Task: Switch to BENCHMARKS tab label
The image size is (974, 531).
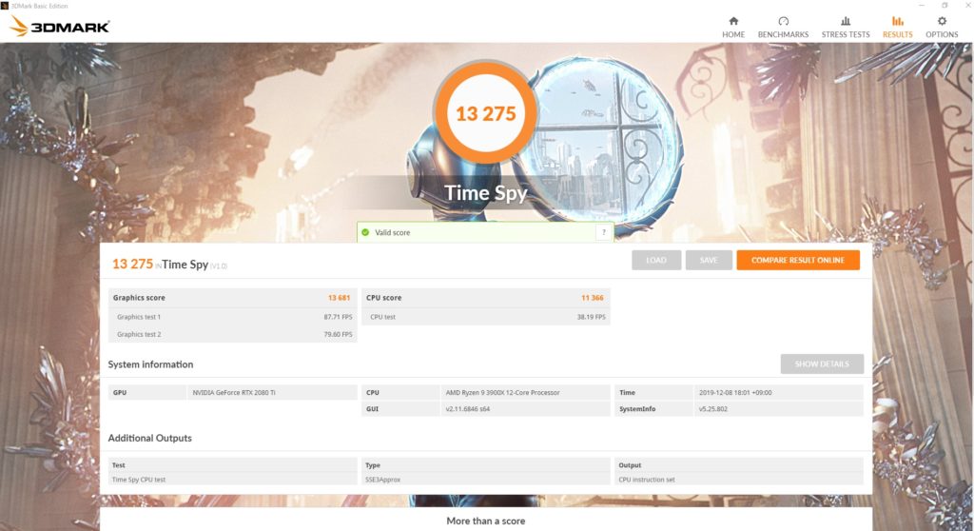Action: tap(783, 35)
